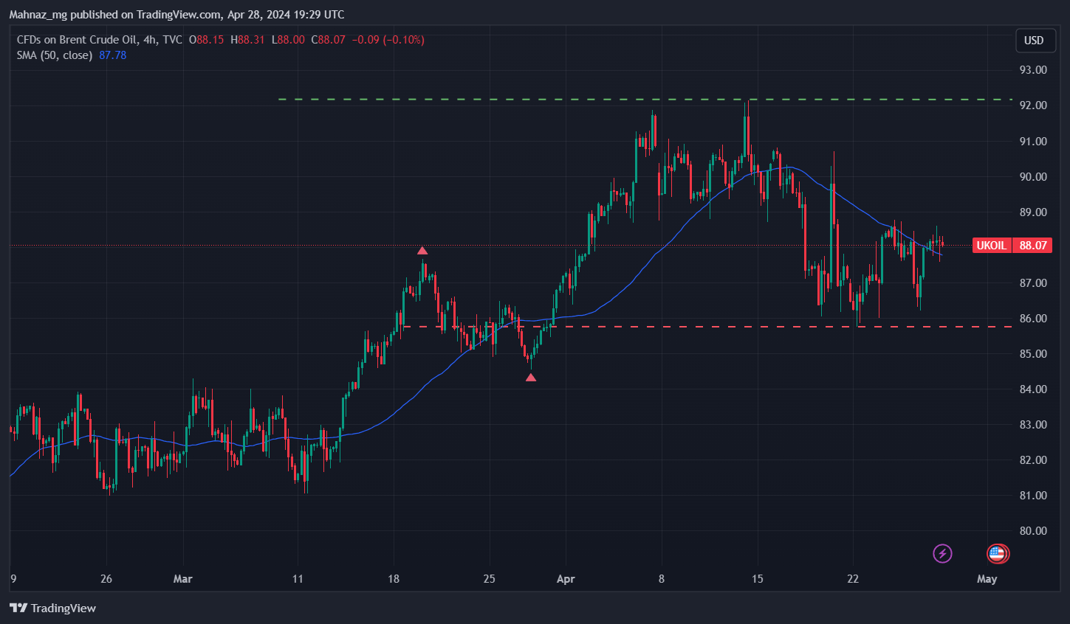Screen dimensions: 1070x624
Task: Click the "25" date label on the time axis
Action: pos(489,579)
